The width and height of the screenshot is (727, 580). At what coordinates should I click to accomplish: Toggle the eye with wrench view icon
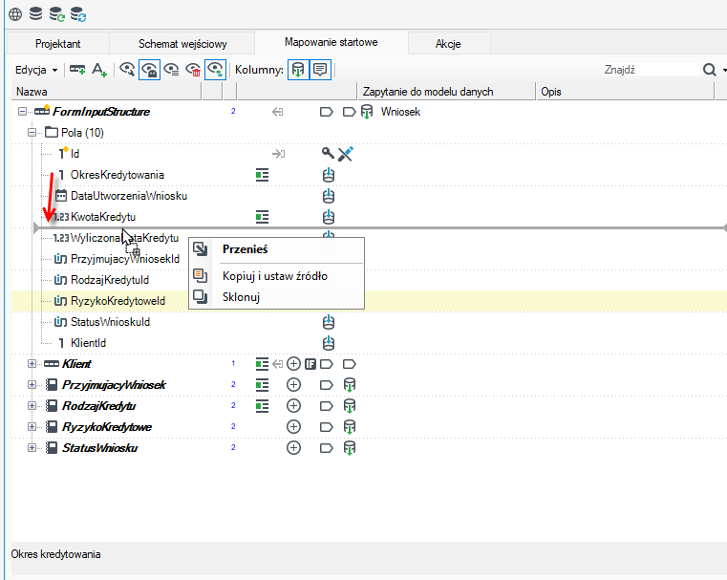(x=127, y=70)
